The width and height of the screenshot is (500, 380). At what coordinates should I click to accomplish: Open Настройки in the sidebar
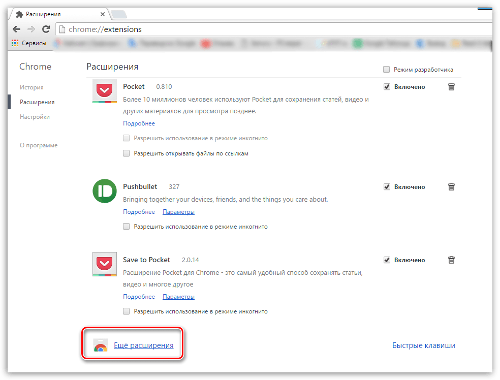[35, 117]
